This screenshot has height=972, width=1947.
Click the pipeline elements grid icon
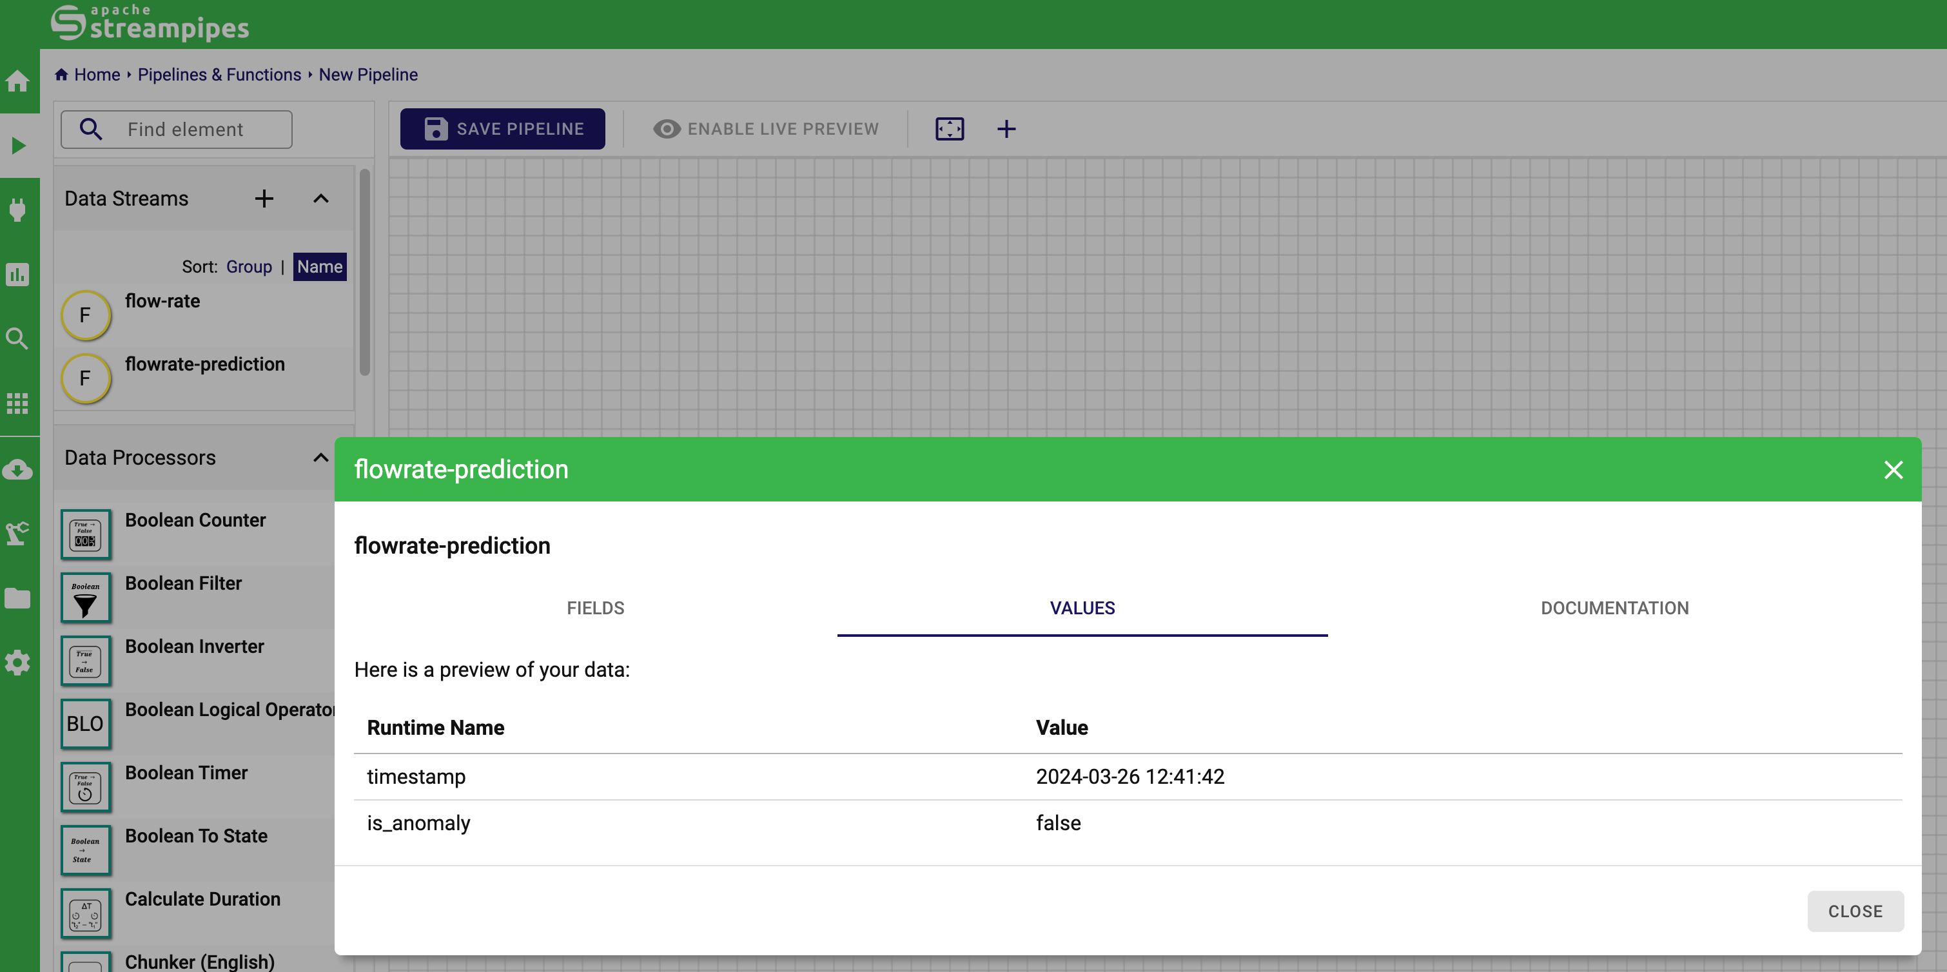[19, 405]
